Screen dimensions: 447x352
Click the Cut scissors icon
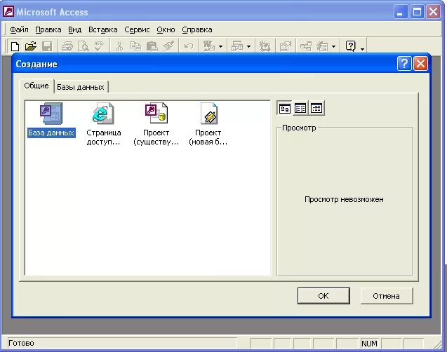(x=120, y=46)
